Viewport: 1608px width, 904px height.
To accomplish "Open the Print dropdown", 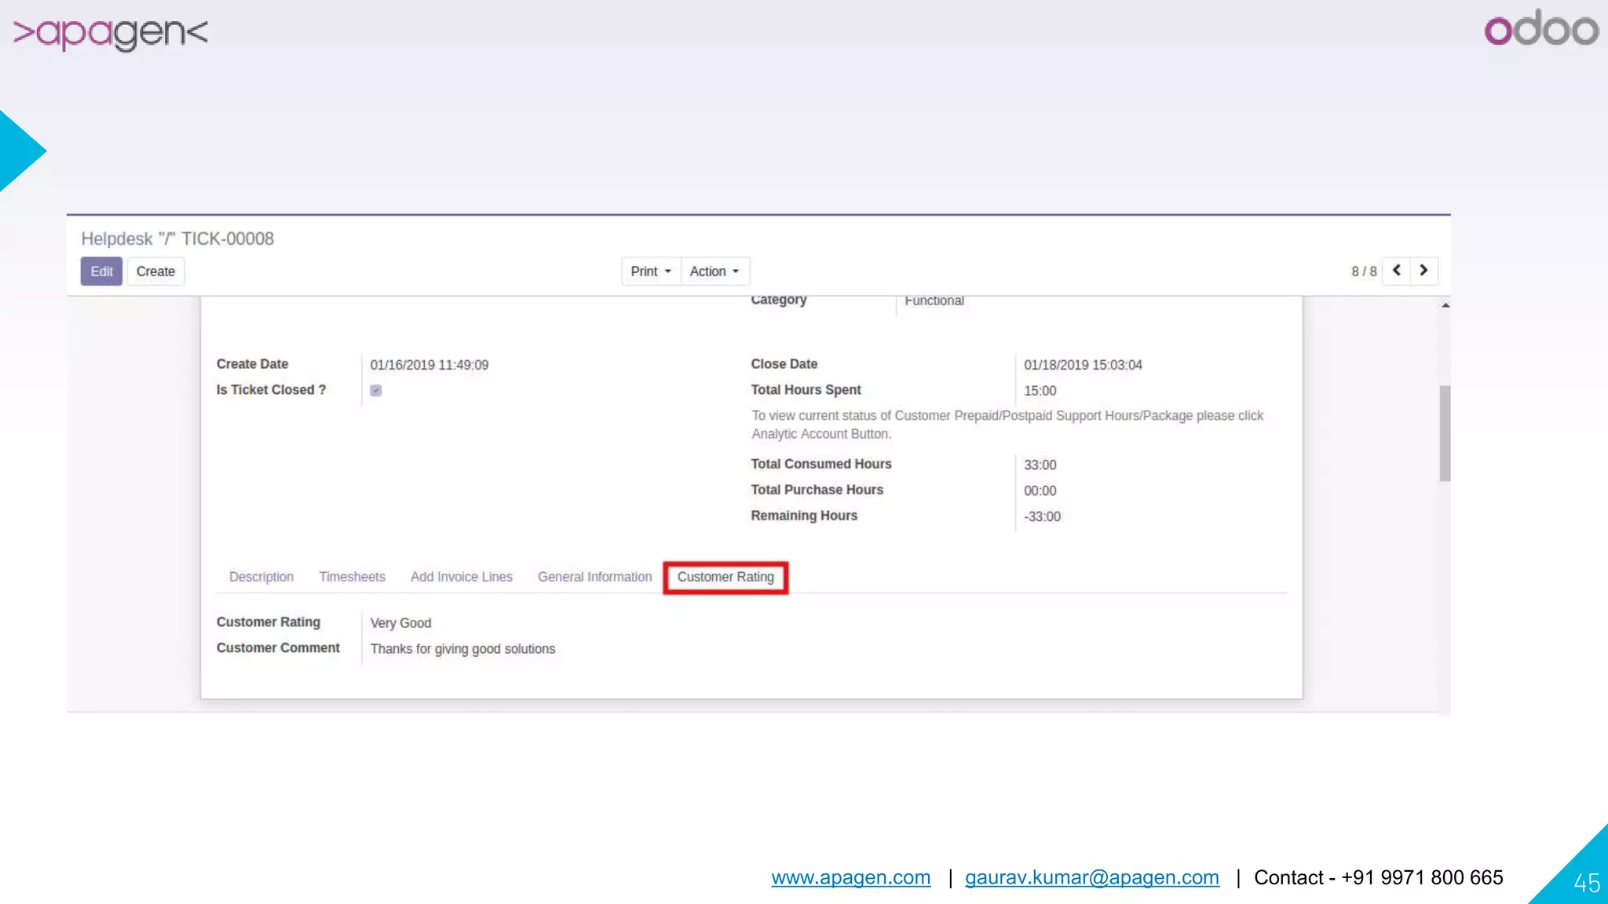I will pos(650,272).
